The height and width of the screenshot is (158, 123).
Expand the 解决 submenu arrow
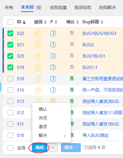point(65,136)
